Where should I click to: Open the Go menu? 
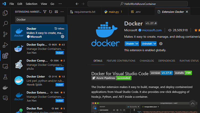(x=52, y=4)
